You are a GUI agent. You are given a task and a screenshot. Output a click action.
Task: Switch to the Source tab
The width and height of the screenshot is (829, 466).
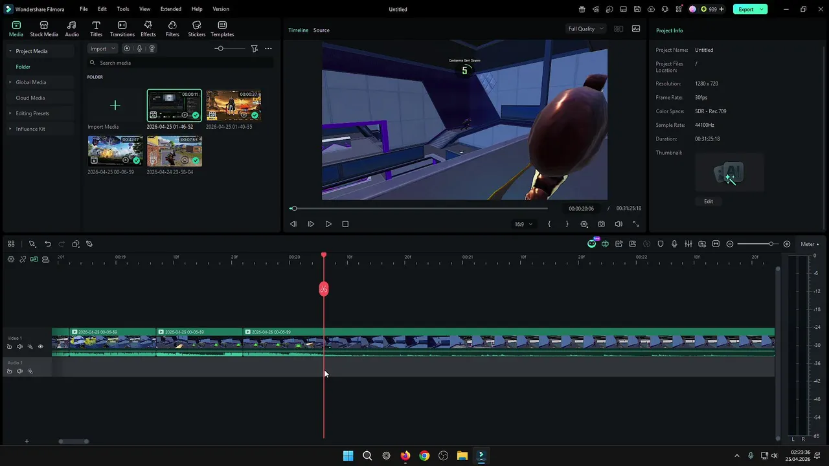click(x=321, y=30)
